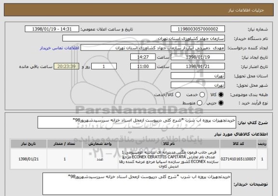Click the public announcement date-time field
Viewport: 278px width, 196px height.
tap(52, 29)
